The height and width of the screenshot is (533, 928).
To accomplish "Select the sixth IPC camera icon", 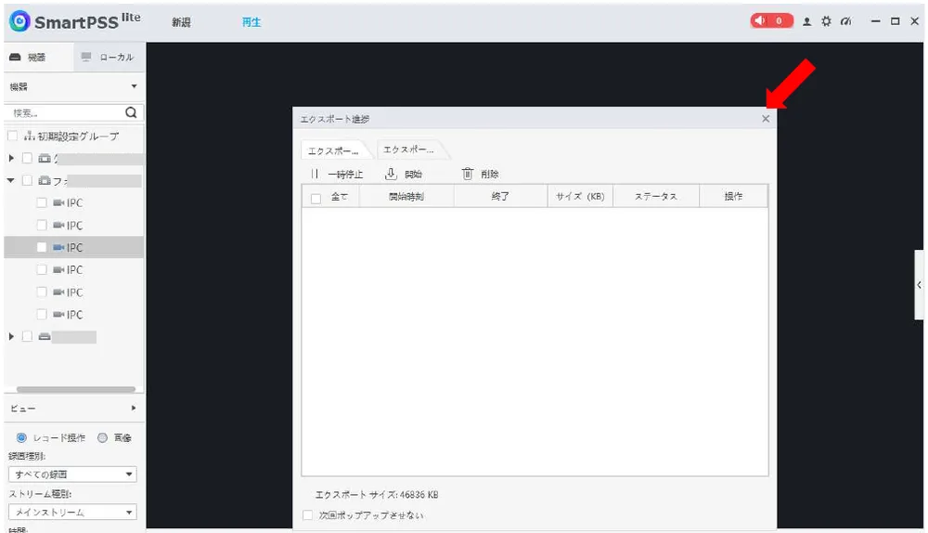I will pos(58,315).
